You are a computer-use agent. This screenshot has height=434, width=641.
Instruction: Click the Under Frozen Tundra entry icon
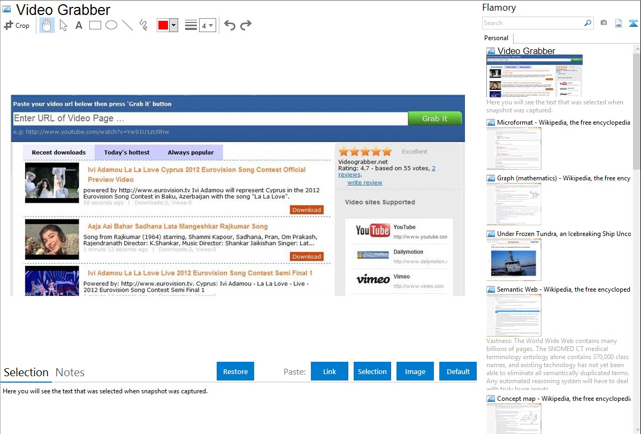click(x=491, y=234)
